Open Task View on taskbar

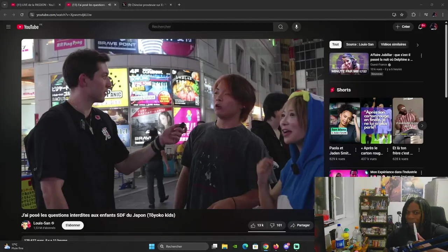215,246
